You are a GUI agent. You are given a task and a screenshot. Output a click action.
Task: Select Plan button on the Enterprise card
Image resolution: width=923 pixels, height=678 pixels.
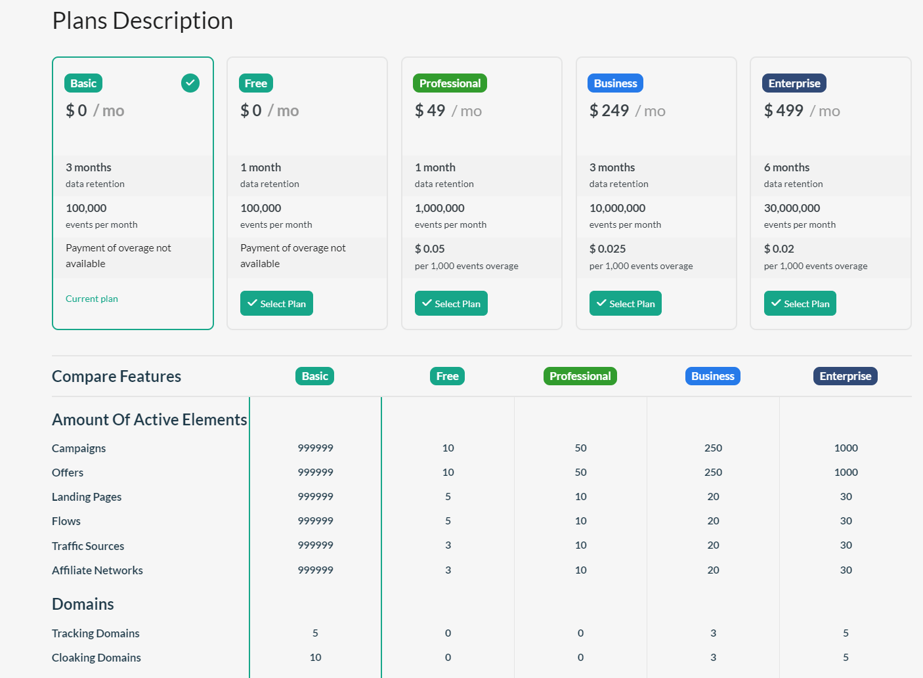pos(800,303)
